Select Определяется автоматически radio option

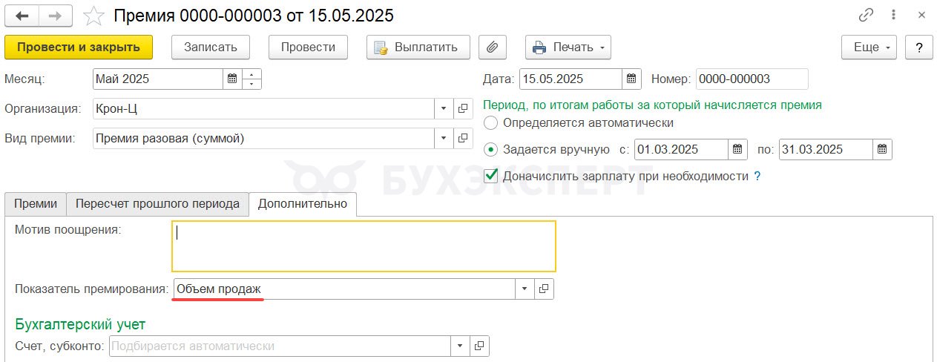(x=490, y=122)
